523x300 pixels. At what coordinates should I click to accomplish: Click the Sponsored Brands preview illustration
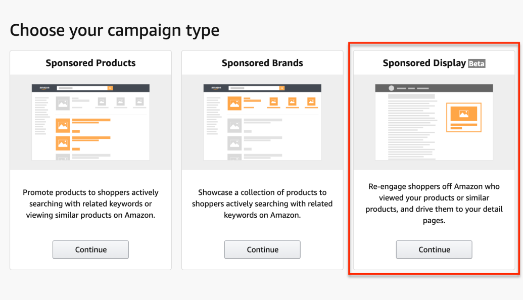[x=262, y=122]
